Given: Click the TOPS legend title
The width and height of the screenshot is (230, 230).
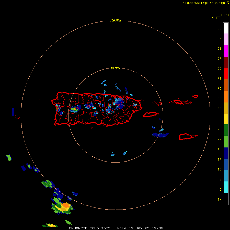Looking at the screenshot, I should click(x=225, y=15).
